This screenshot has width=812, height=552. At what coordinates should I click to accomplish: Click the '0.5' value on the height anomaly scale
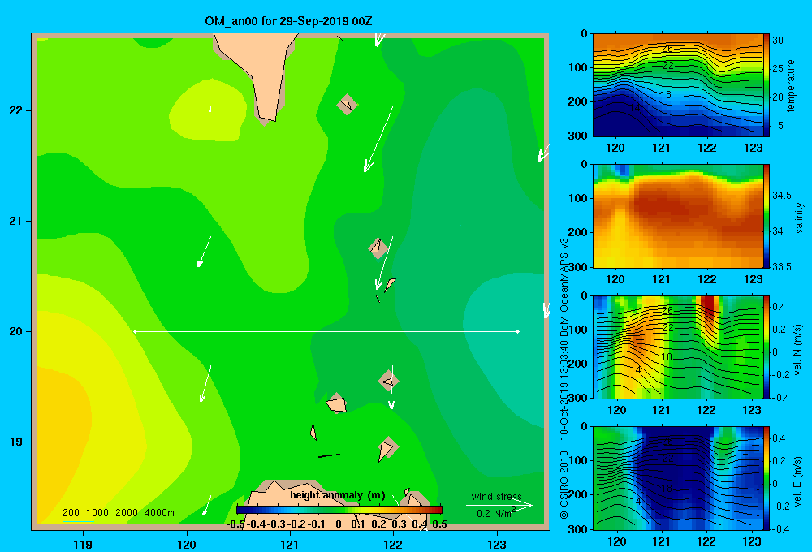(439, 524)
